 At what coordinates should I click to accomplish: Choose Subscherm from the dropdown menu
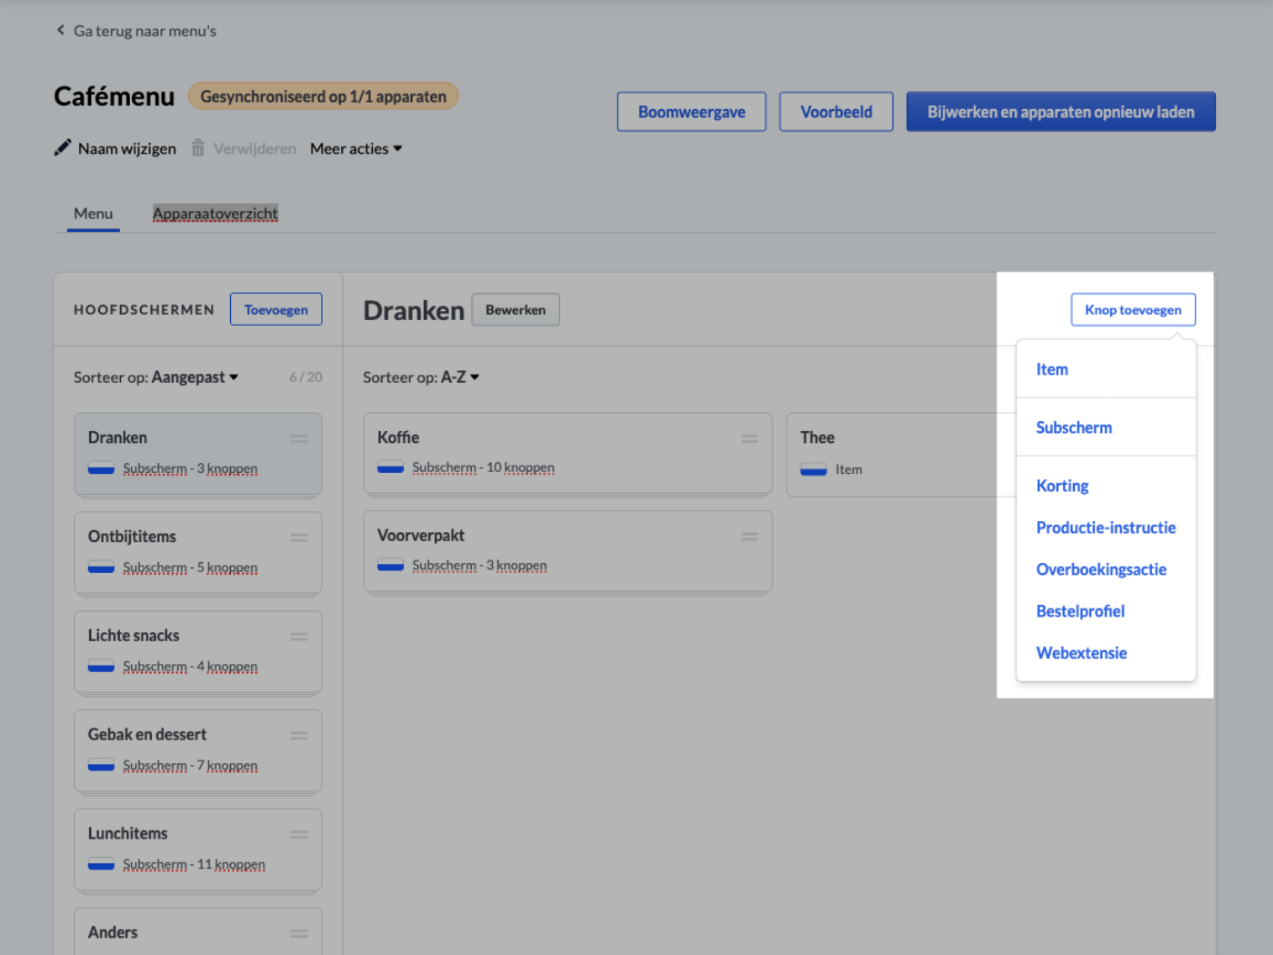coord(1106,427)
